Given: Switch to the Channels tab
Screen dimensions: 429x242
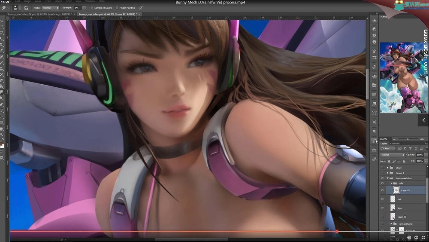Looking at the screenshot, I should tap(395, 144).
